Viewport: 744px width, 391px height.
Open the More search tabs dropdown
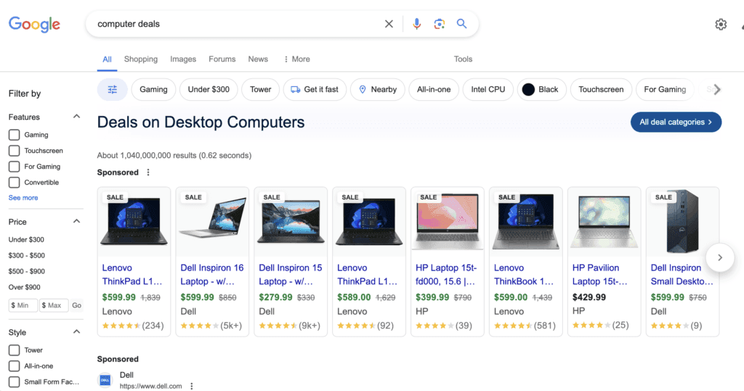297,59
